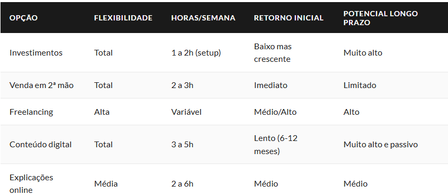Click the RETORNO INICIAL header
Image resolution: width=448 pixels, height=196 pixels.
click(288, 18)
